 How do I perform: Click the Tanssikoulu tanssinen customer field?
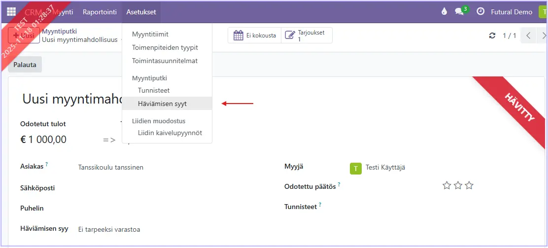[x=111, y=167]
